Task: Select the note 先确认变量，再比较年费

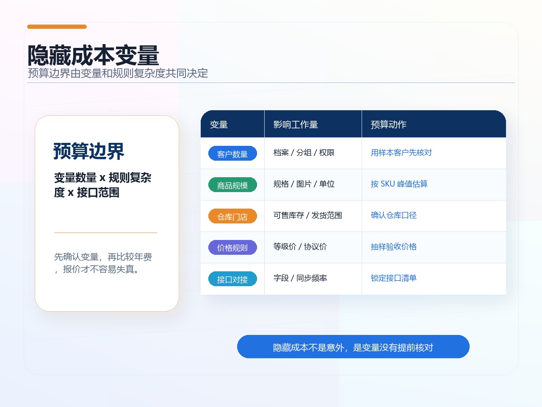Action: coord(103,257)
